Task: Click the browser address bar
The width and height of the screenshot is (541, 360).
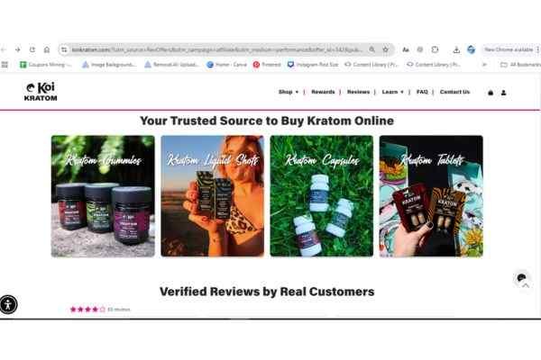Action: pyautogui.click(x=217, y=49)
